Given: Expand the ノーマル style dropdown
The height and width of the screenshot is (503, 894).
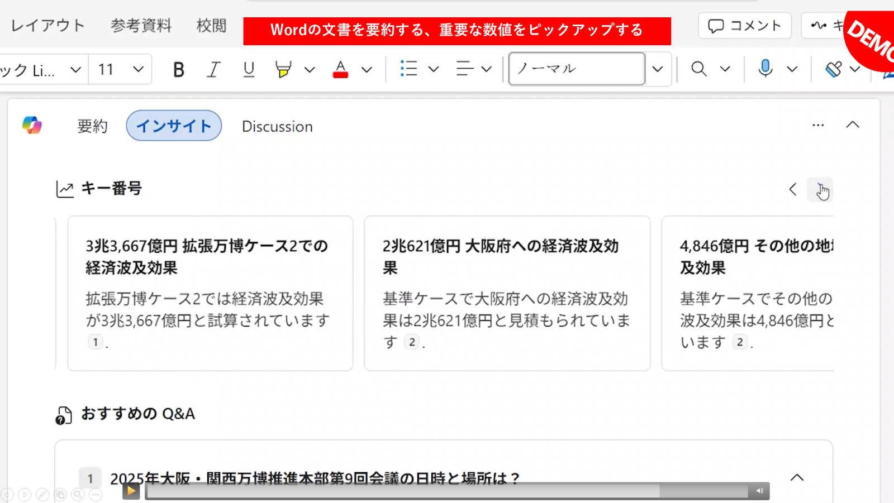Looking at the screenshot, I should pyautogui.click(x=658, y=69).
